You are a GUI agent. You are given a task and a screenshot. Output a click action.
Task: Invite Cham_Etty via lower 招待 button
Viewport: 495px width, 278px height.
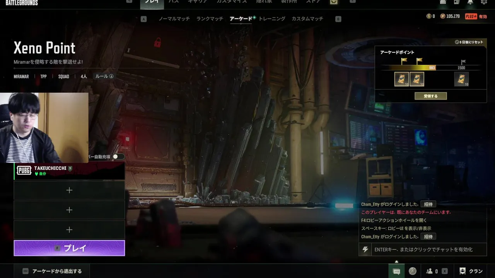click(x=428, y=236)
